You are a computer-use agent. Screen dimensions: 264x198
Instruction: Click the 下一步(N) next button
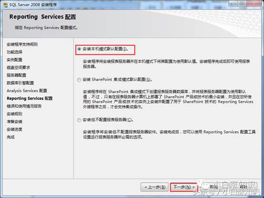pyautogui.click(x=183, y=187)
